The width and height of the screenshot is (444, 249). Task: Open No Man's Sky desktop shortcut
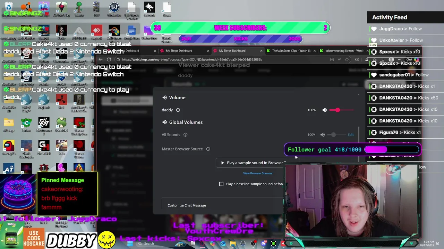click(61, 9)
